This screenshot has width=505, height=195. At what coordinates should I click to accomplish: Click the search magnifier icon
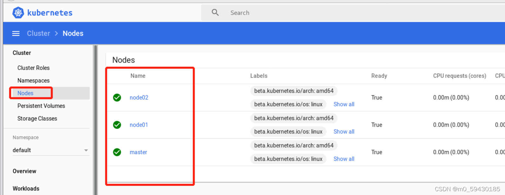[x=215, y=13]
